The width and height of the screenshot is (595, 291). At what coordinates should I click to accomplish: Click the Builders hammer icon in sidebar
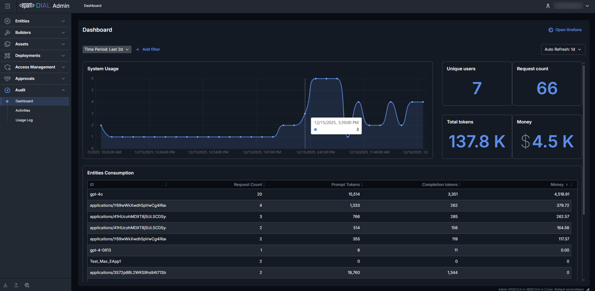coord(7,33)
